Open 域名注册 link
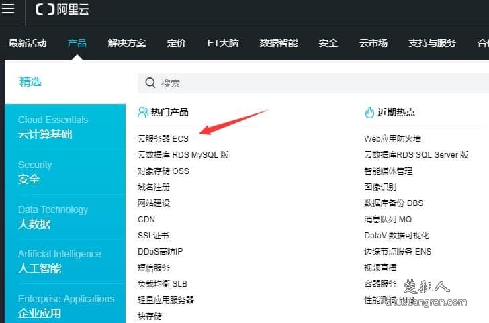Screen dimensions: 489x323 [x=154, y=187]
